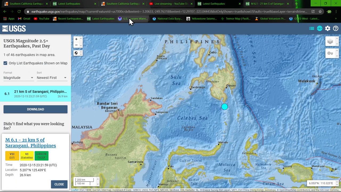Screen dimensions: 341x192
Task: Click the browser address bar URL
Action: (x=169, y=11)
